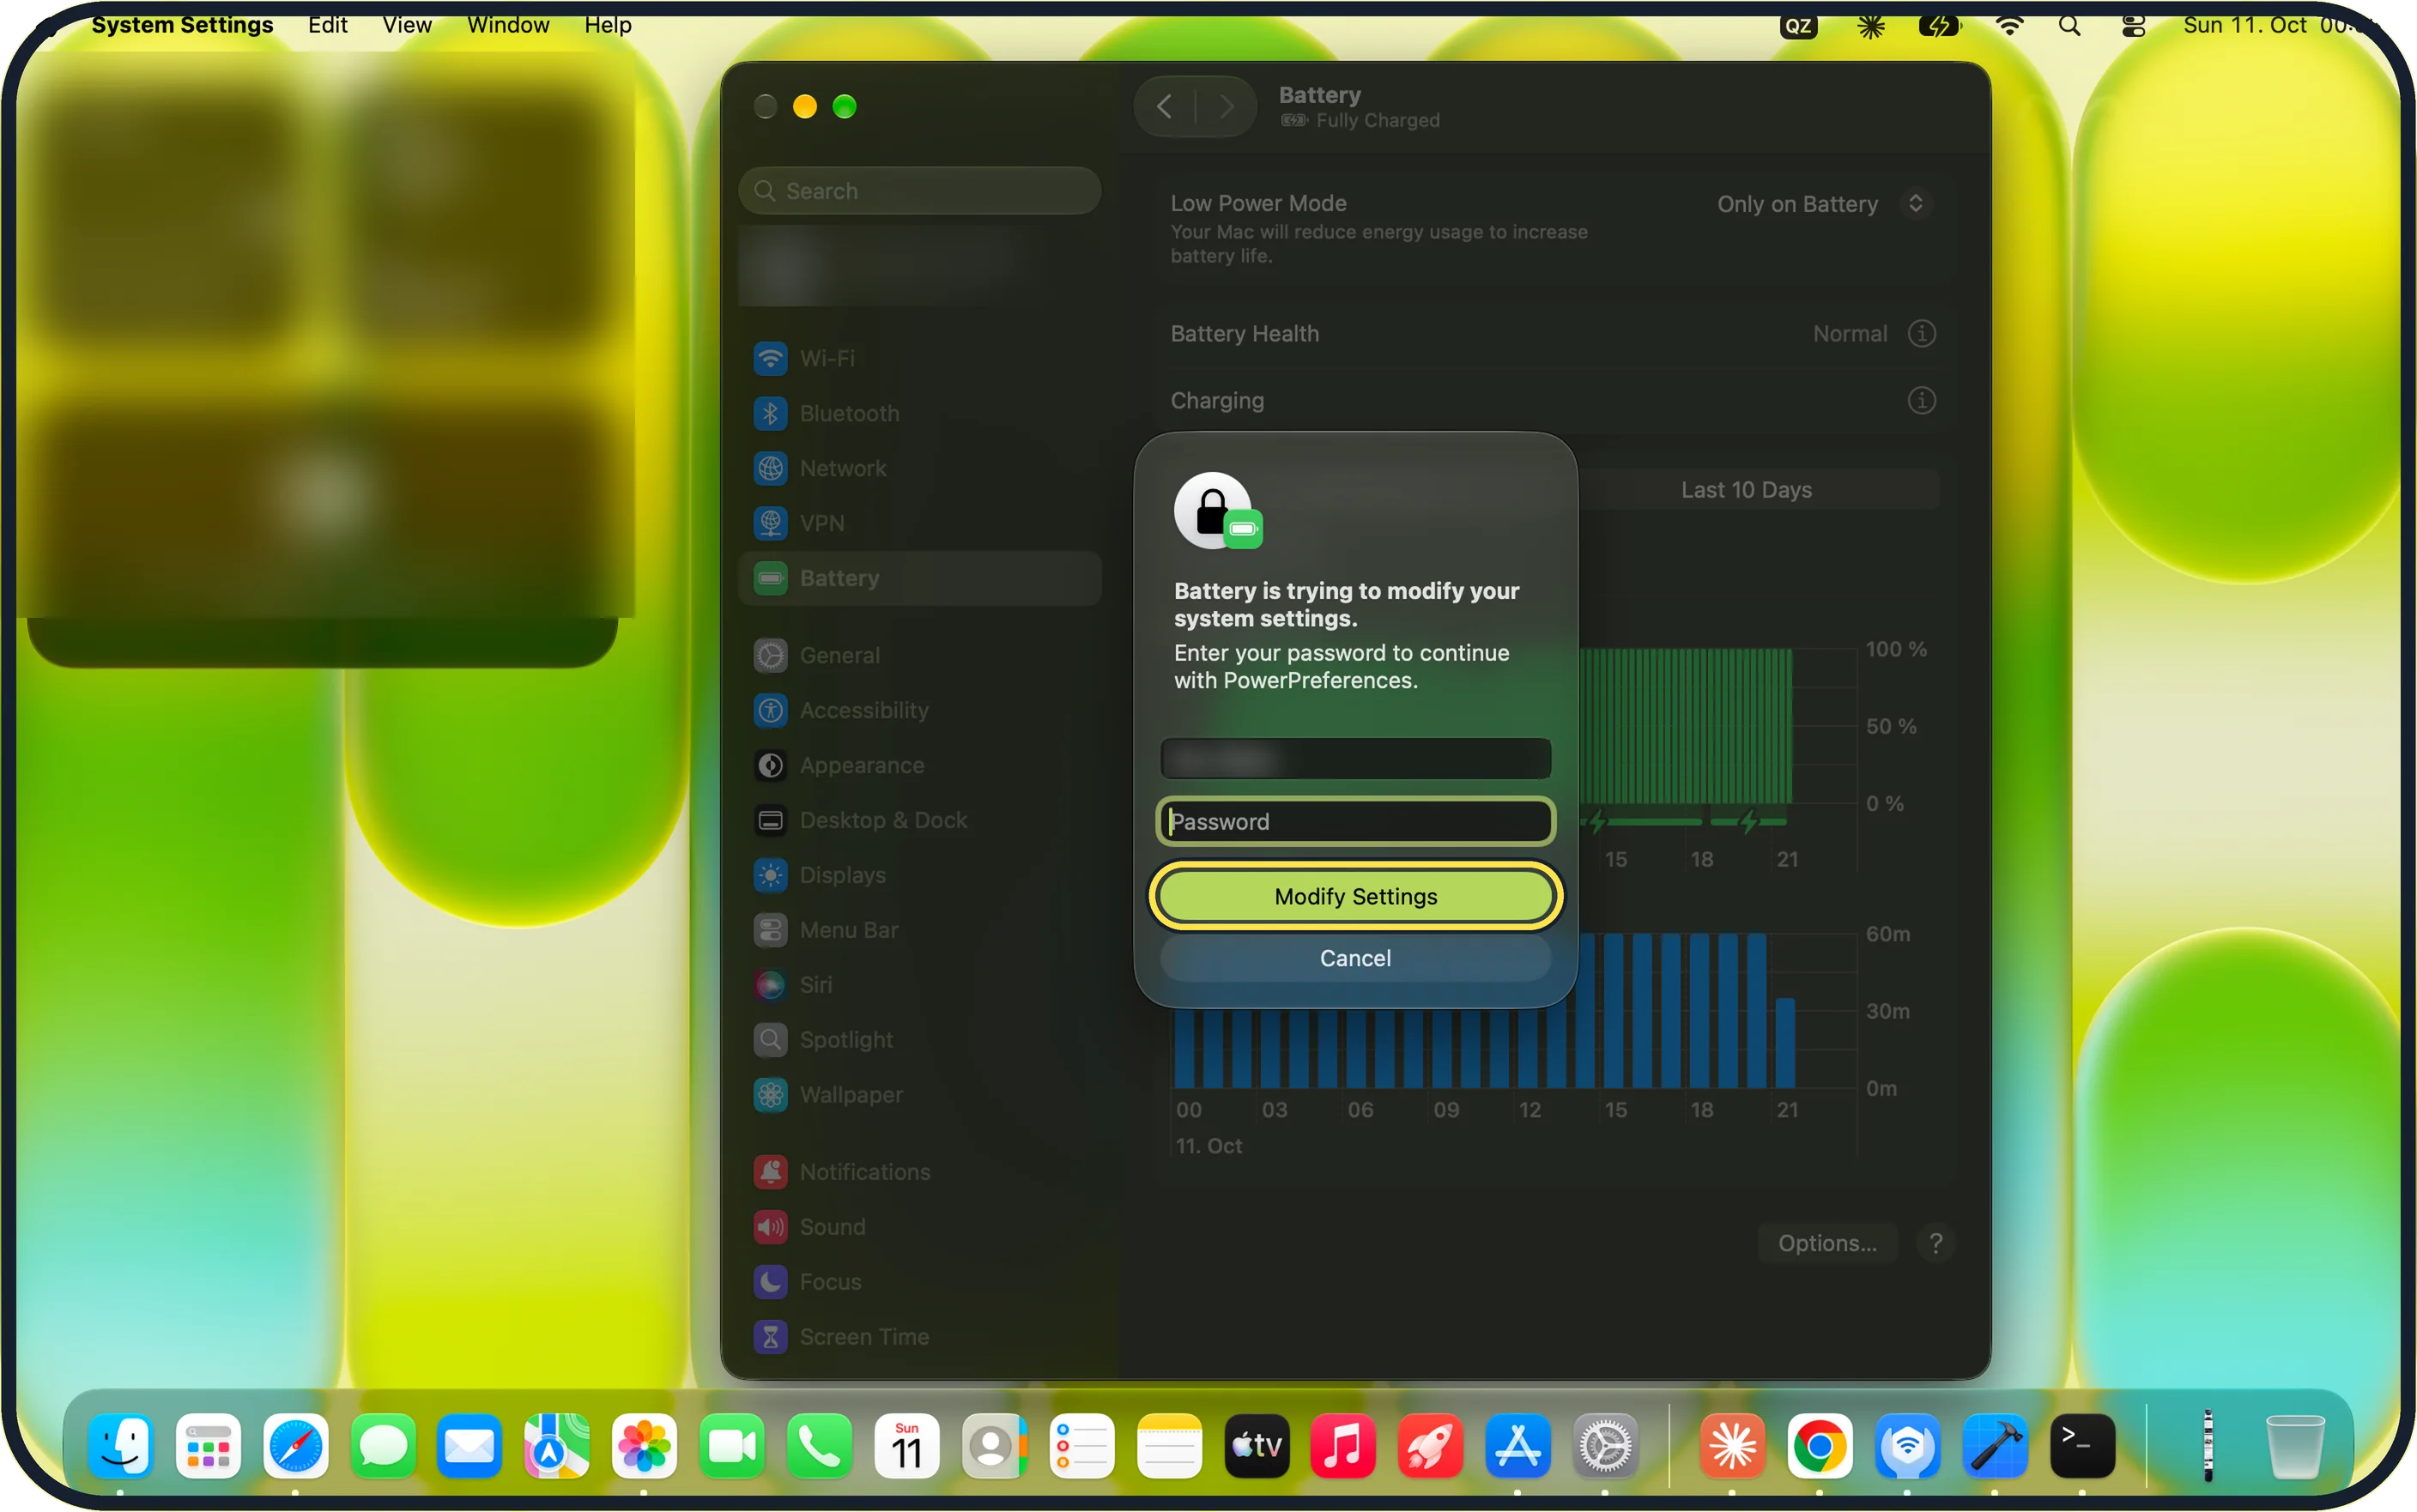Focus the Password input field
Viewport: 2417px width, 1512px height.
pos(1355,821)
